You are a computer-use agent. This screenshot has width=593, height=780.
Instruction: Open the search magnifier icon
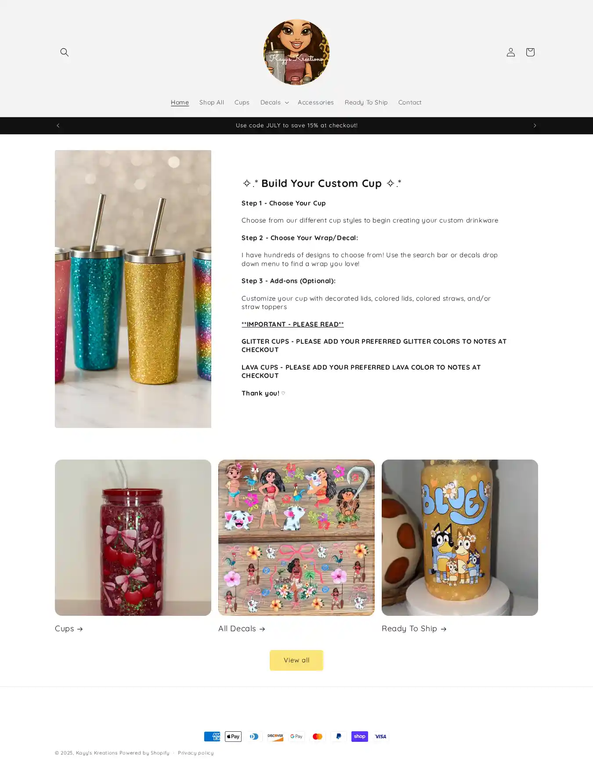(65, 52)
